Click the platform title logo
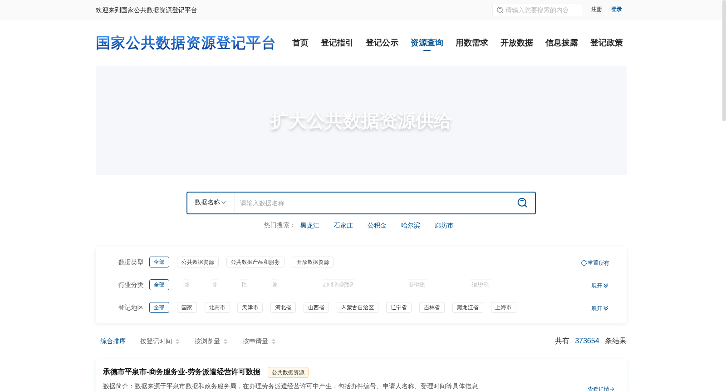The image size is (726, 391). tap(186, 43)
